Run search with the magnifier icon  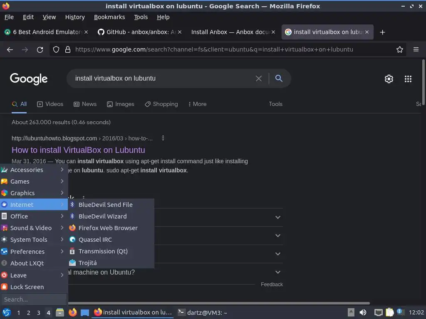(x=279, y=79)
